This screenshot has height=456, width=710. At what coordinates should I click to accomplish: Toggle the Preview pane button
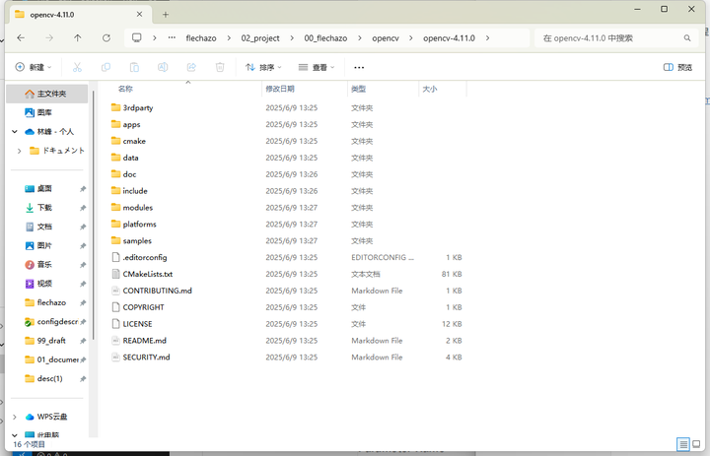(x=677, y=67)
